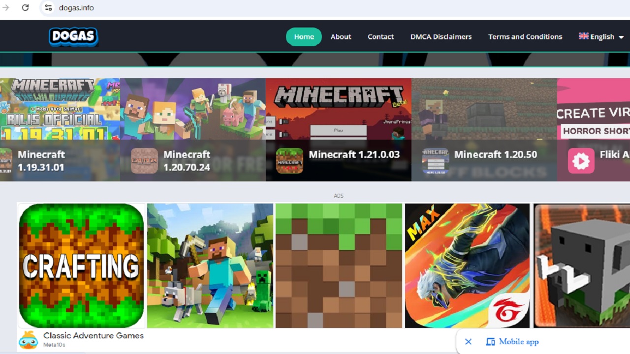Select the Home navigation tab

click(304, 36)
